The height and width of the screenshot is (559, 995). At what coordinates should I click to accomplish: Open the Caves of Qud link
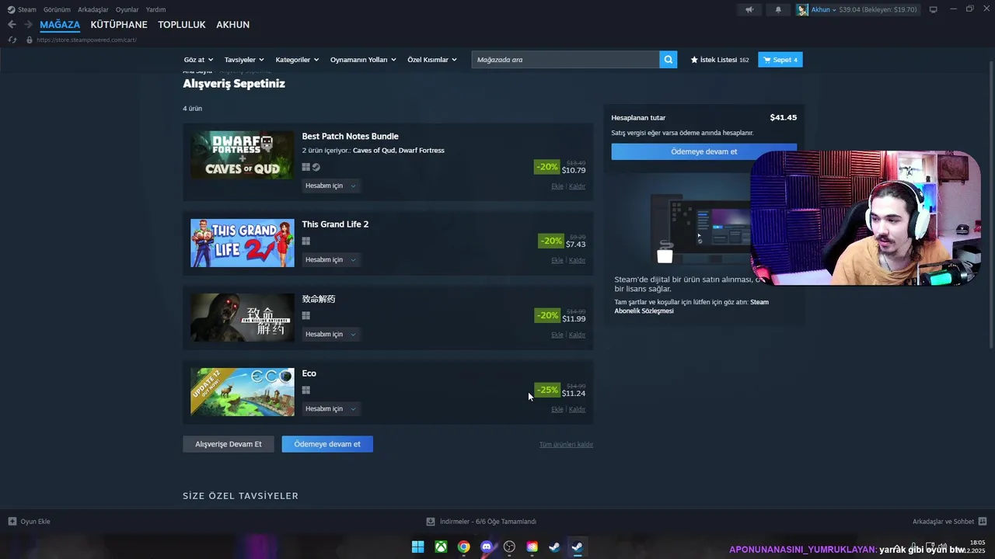click(374, 151)
